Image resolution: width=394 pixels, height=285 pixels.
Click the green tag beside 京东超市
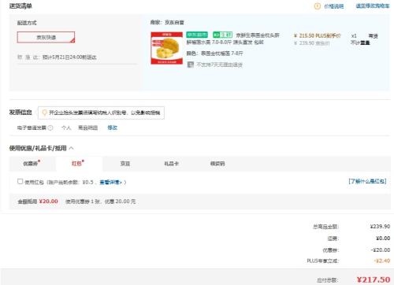(222, 35)
